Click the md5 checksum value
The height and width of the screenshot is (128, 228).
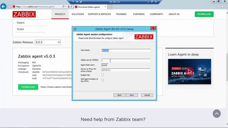pos(57,78)
